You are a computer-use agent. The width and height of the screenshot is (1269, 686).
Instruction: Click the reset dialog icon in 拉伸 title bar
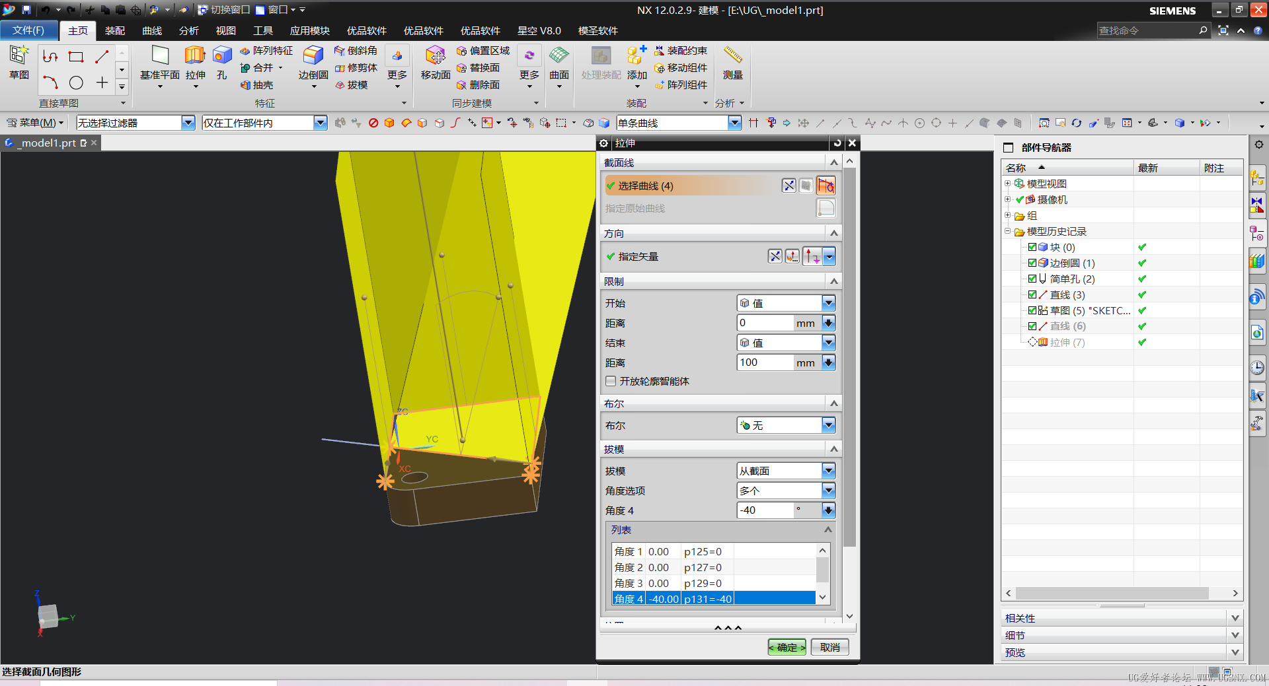click(x=837, y=143)
